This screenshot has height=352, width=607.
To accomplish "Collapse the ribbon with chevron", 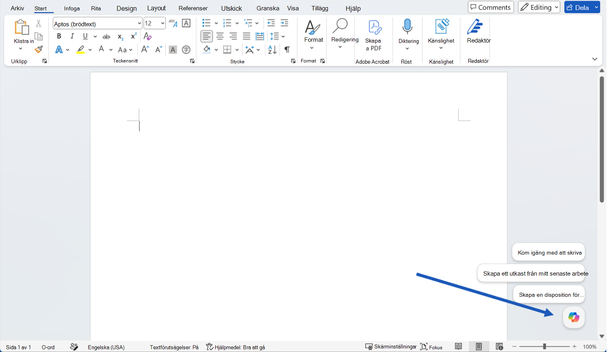I will point(595,59).
